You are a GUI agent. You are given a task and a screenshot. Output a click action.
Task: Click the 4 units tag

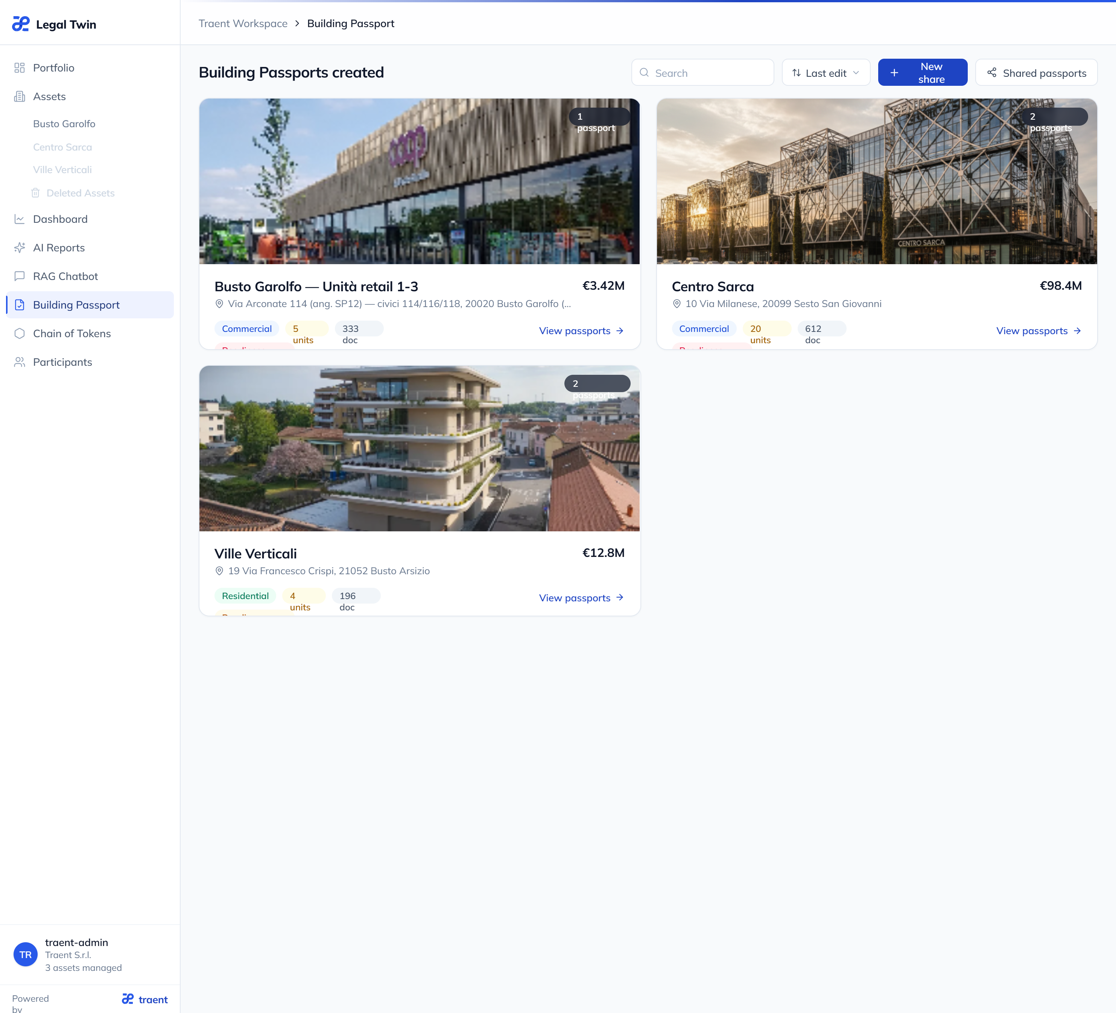point(303,596)
